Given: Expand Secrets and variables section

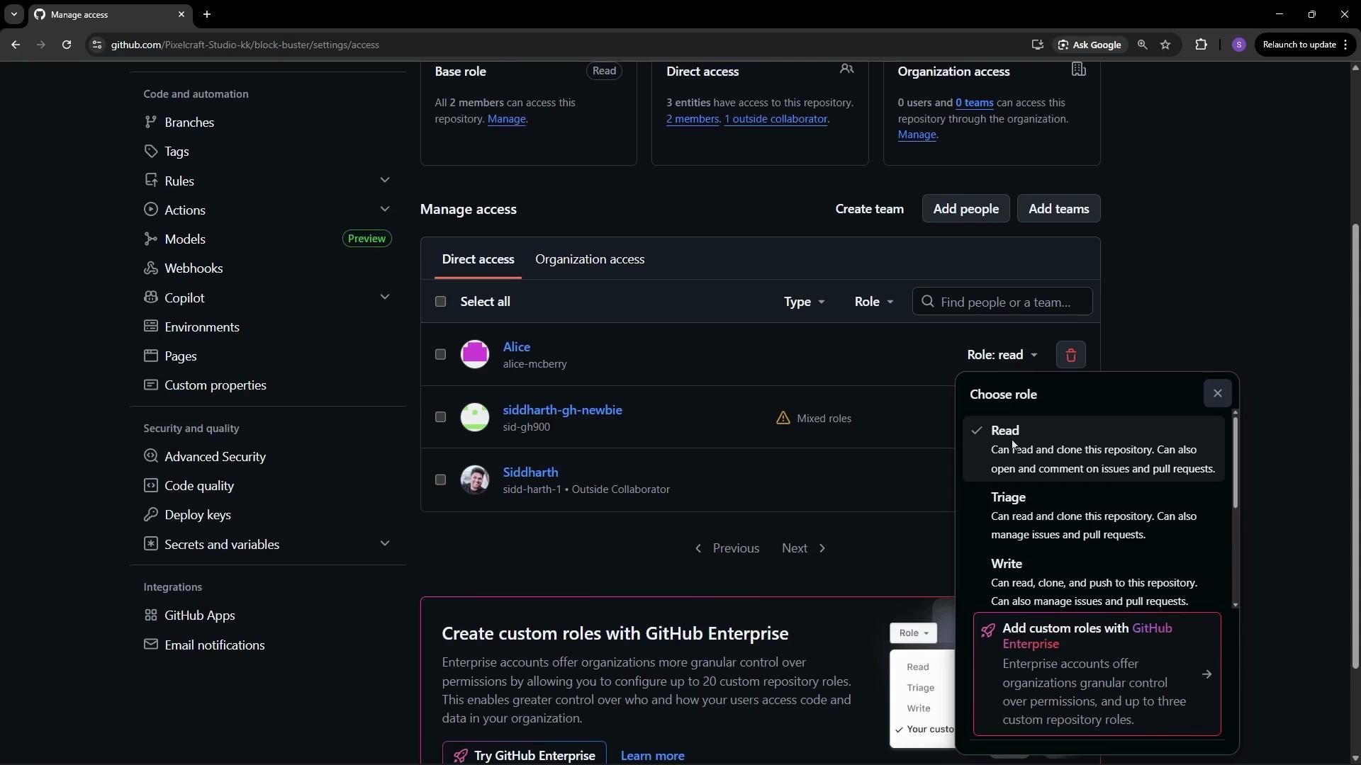Looking at the screenshot, I should [x=384, y=544].
